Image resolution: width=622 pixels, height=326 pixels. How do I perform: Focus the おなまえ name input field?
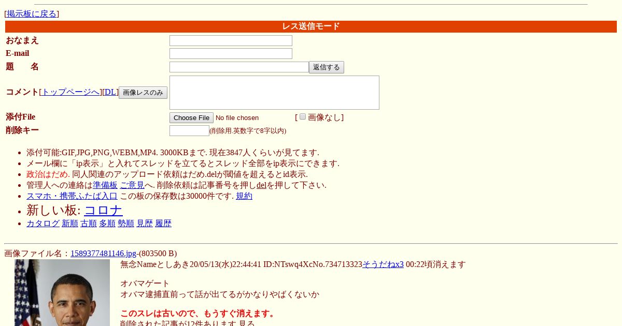click(231, 40)
